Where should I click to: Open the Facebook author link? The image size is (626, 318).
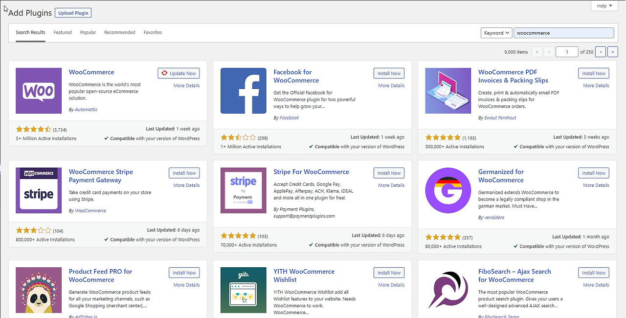coord(289,118)
